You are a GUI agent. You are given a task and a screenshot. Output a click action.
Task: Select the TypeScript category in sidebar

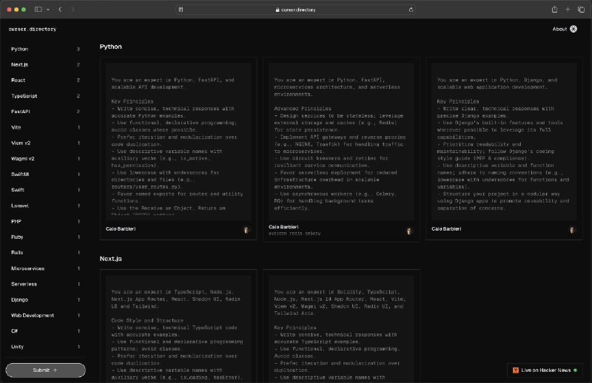(x=45, y=96)
